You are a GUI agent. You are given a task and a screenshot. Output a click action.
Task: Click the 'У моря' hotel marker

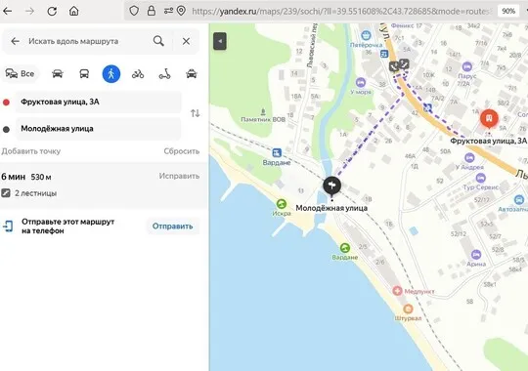pyautogui.click(x=360, y=82)
